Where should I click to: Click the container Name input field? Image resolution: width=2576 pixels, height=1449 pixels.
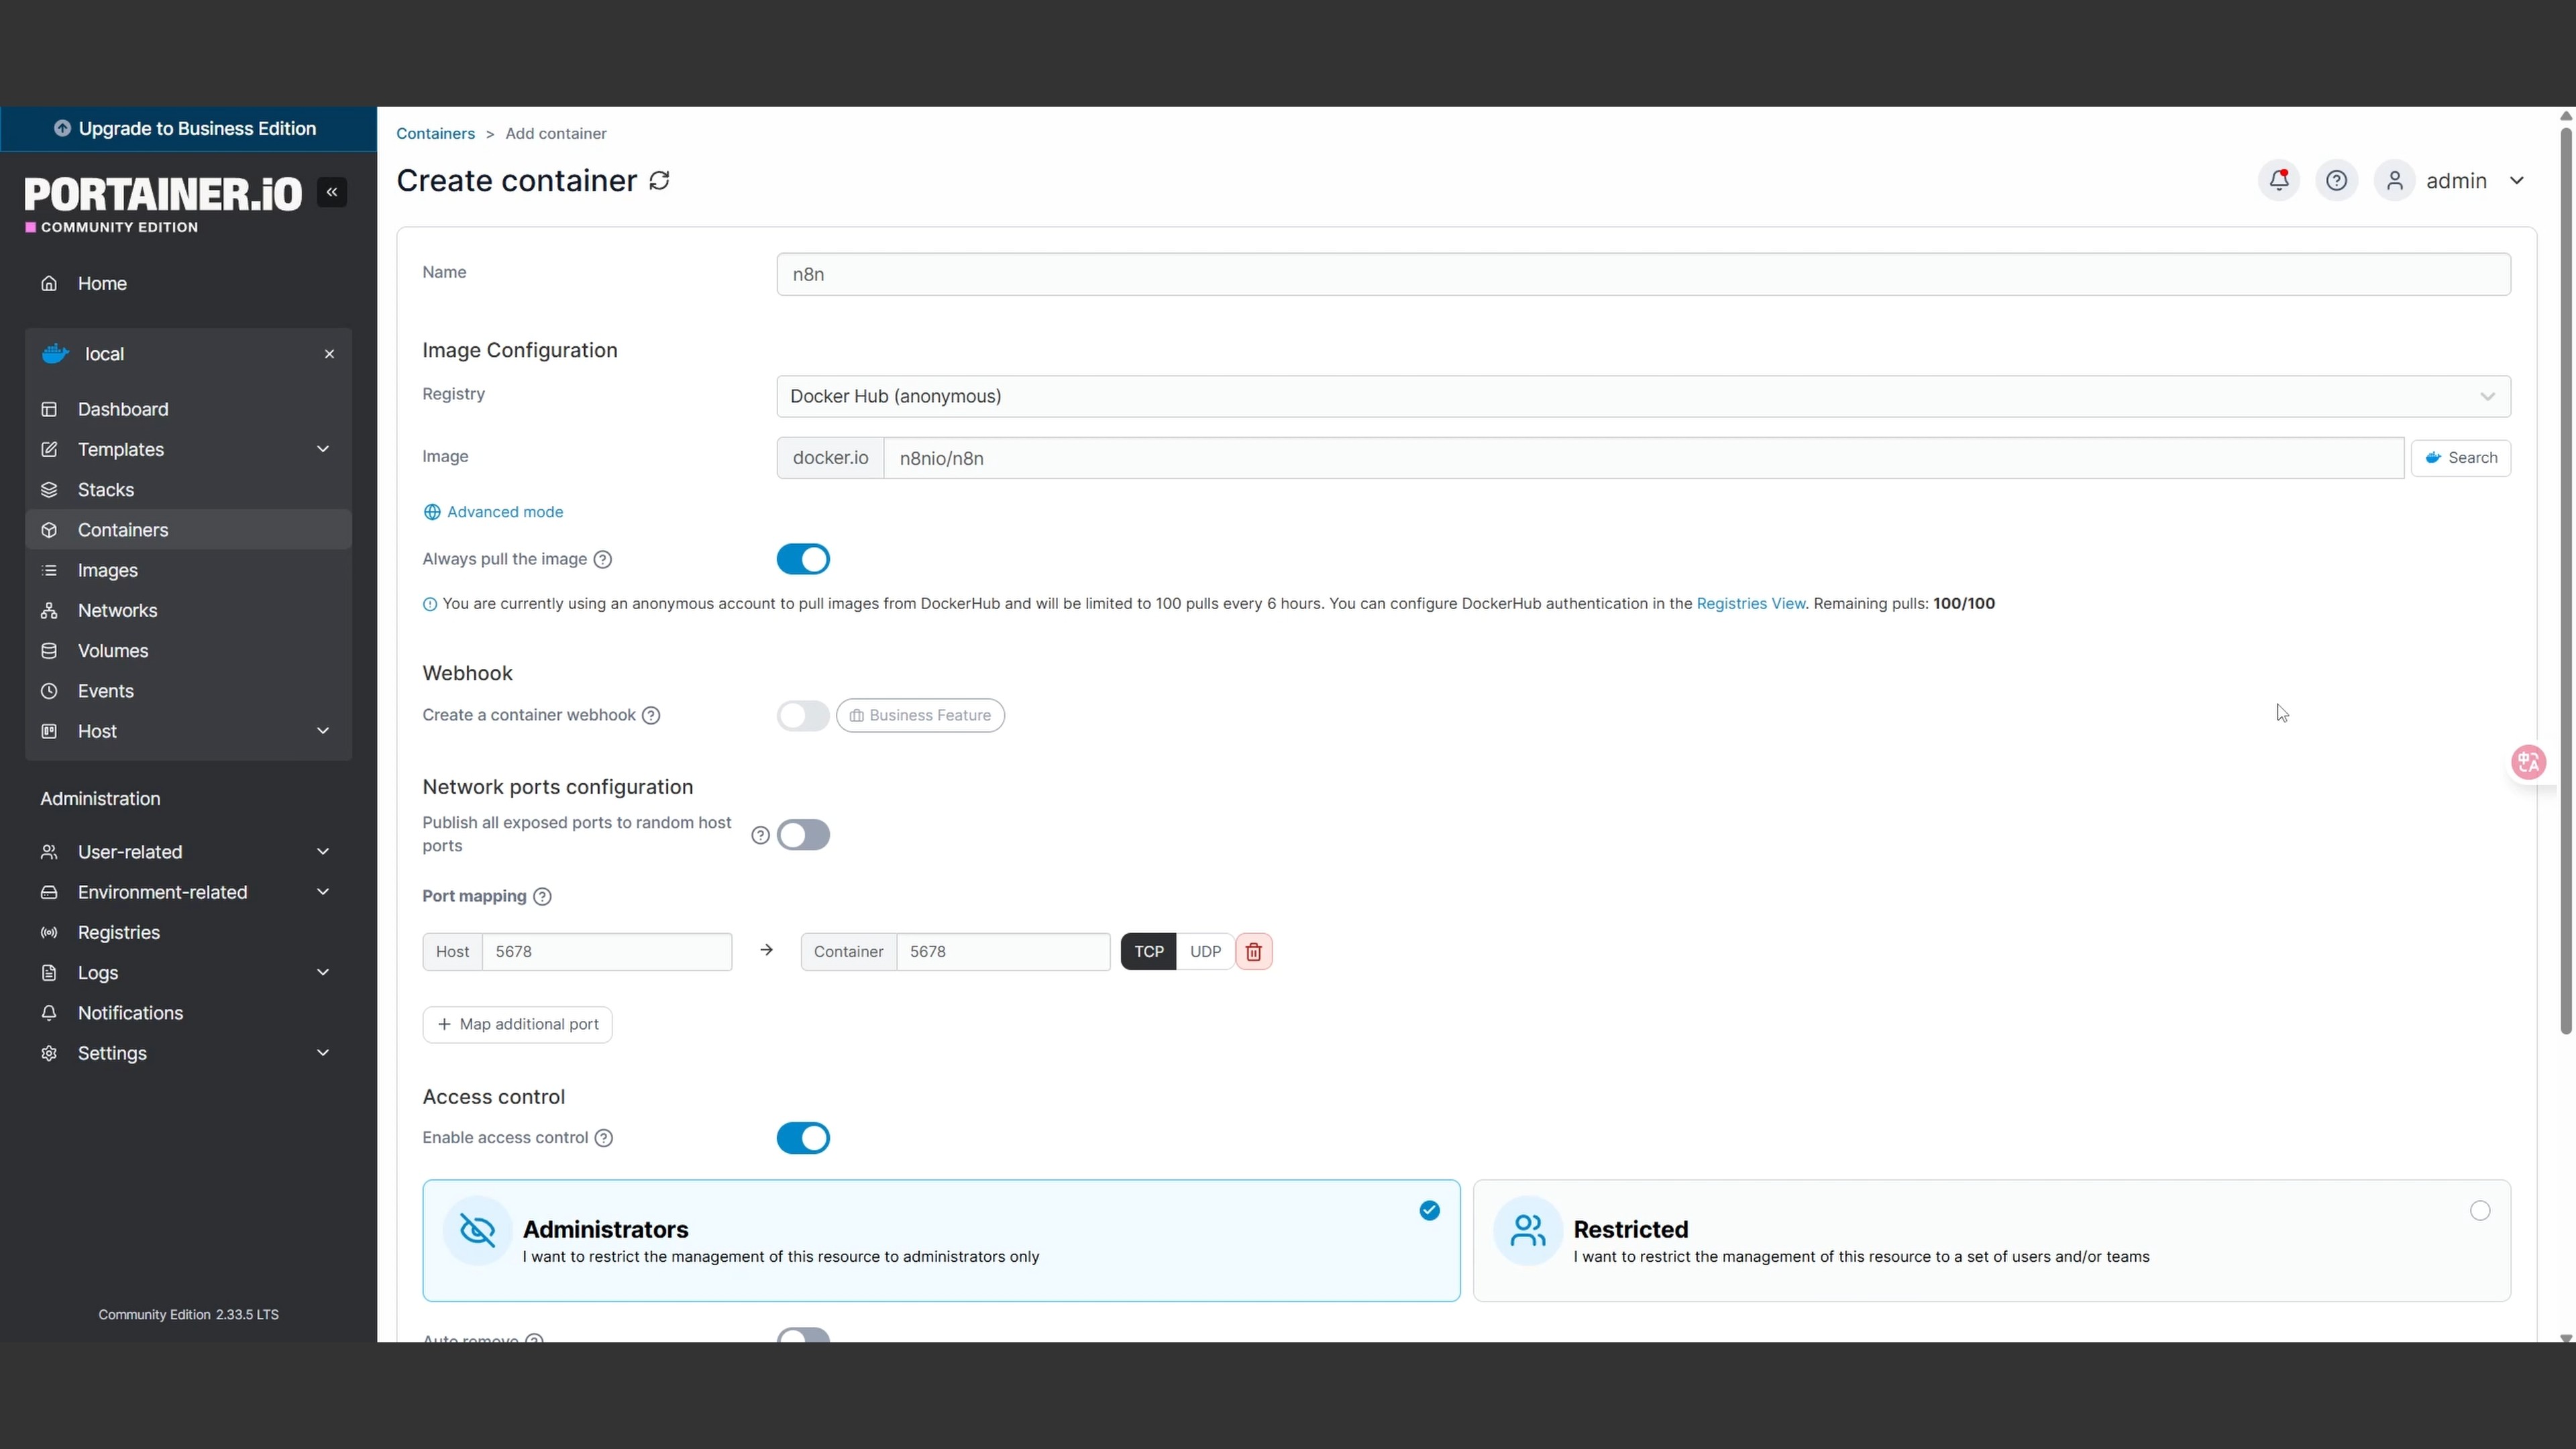pyautogui.click(x=1642, y=274)
